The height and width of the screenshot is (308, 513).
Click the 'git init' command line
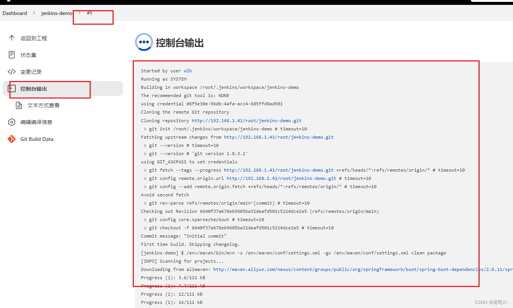[x=225, y=129]
